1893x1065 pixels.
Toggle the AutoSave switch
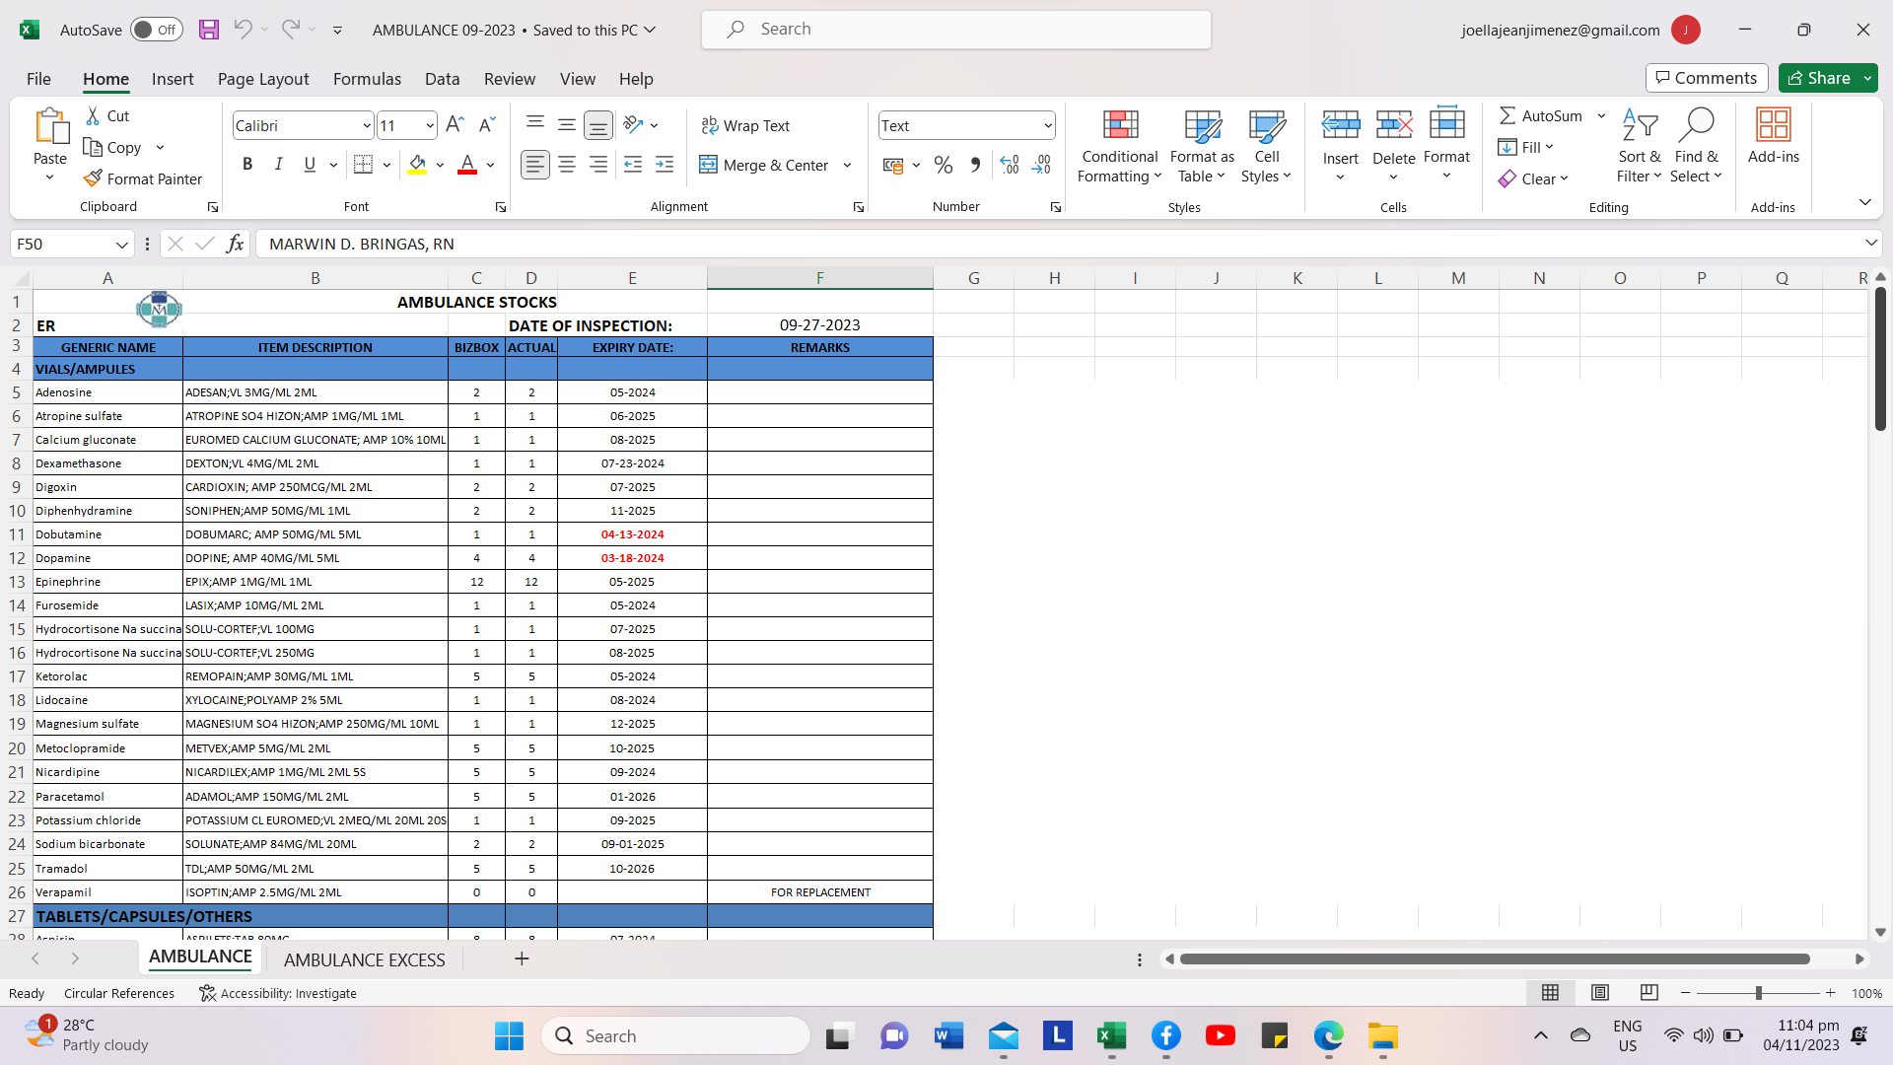point(155,30)
